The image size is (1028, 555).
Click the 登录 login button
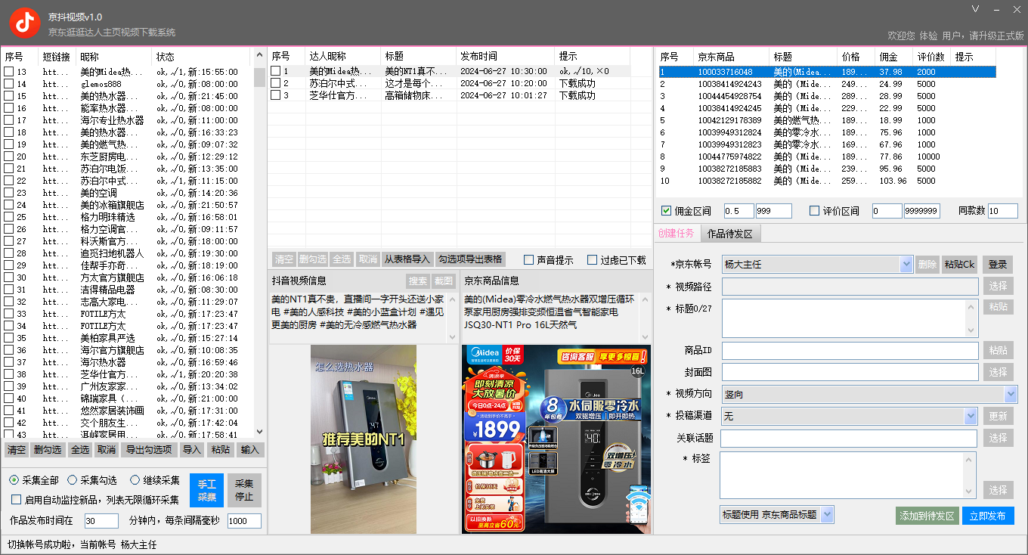tap(998, 265)
